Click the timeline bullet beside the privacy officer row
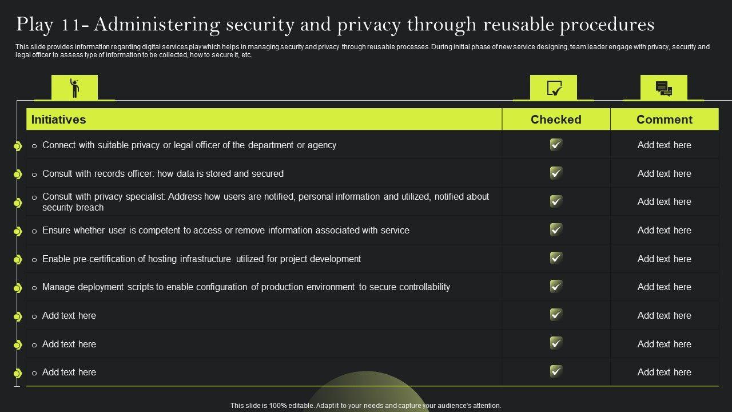 click(x=17, y=146)
